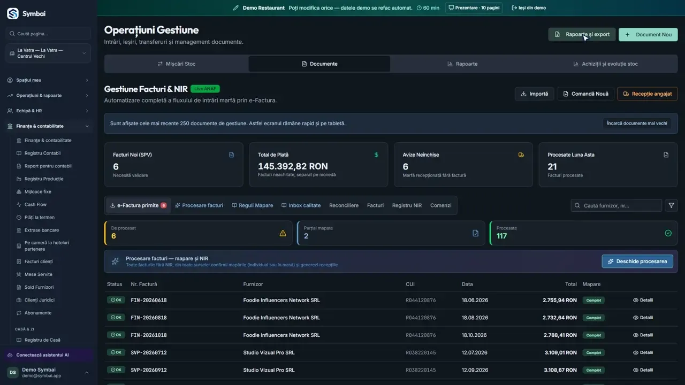Select the Reconciliere sub-tab
Screen dimensions: 685x385
tap(344, 205)
